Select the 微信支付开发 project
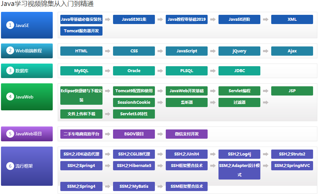The image size is (319, 195). point(187,134)
